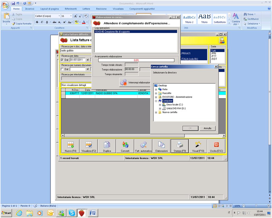Open the Riferimenti tab

coord(71,9)
